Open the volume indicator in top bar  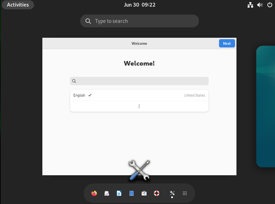[260, 5]
